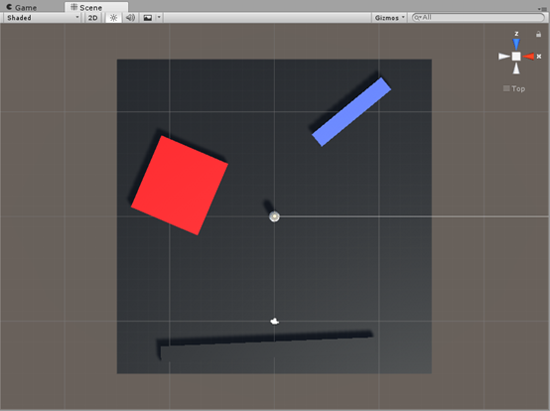Open the Gizmos dropdown
Image resolution: width=550 pixels, height=411 pixels.
[x=389, y=18]
